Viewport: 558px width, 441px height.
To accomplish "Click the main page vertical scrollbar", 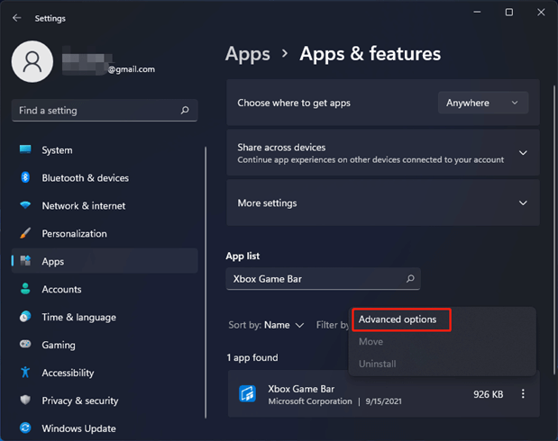I will coord(554,229).
